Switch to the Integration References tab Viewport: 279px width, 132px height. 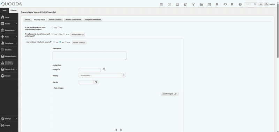click(x=93, y=20)
